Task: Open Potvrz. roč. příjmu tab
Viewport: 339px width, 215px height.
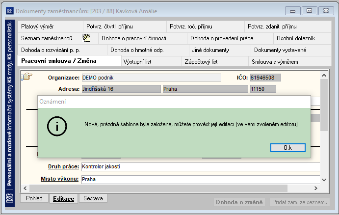Action: [x=206, y=27]
